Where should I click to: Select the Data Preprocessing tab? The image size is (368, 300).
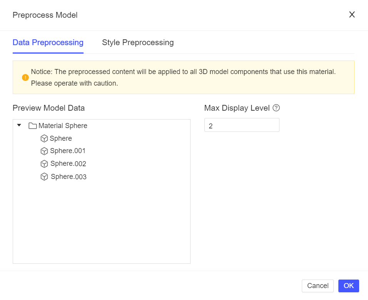48,42
